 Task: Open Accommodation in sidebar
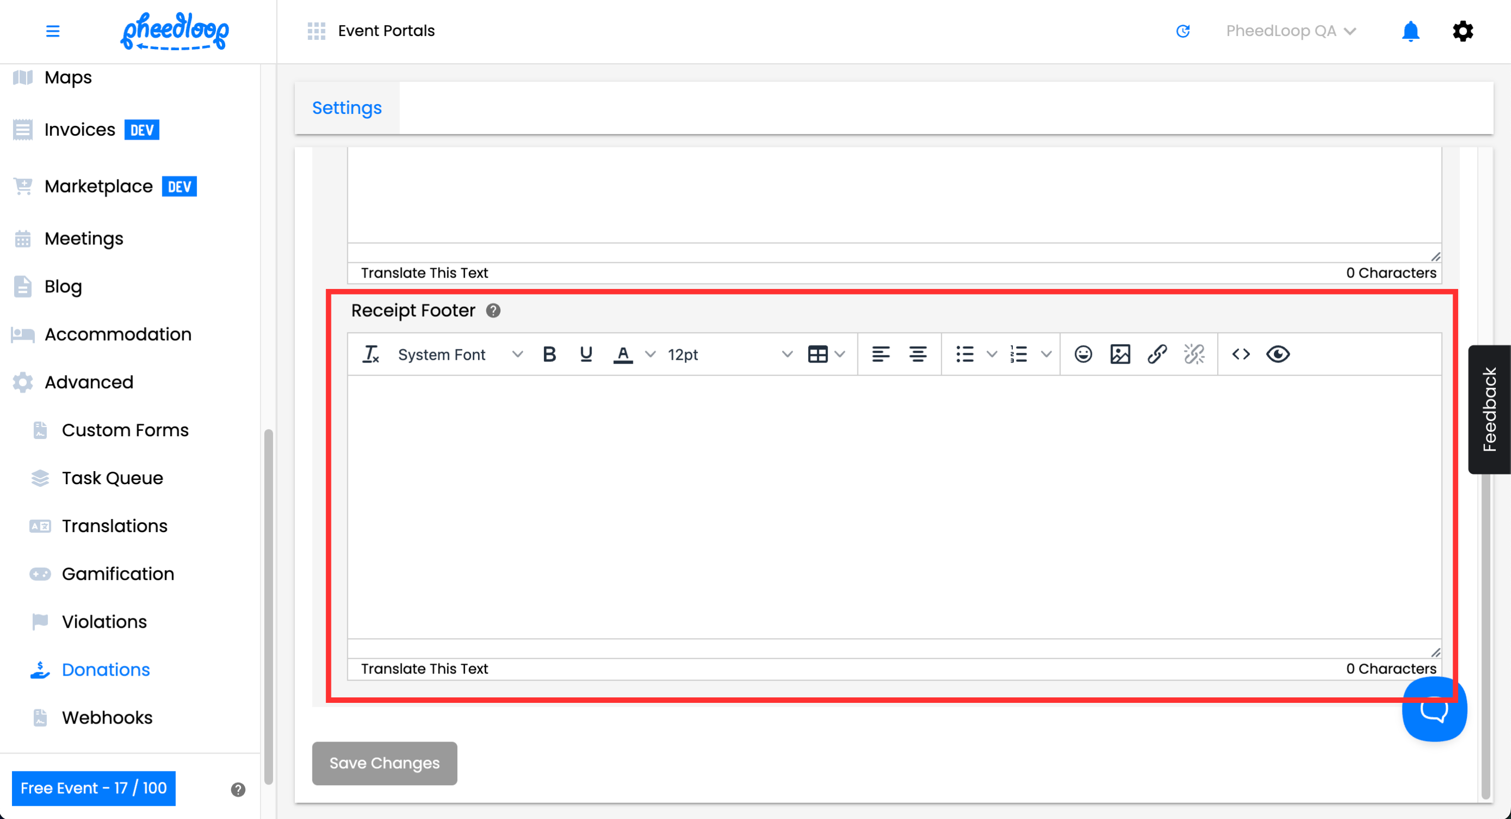click(x=118, y=334)
